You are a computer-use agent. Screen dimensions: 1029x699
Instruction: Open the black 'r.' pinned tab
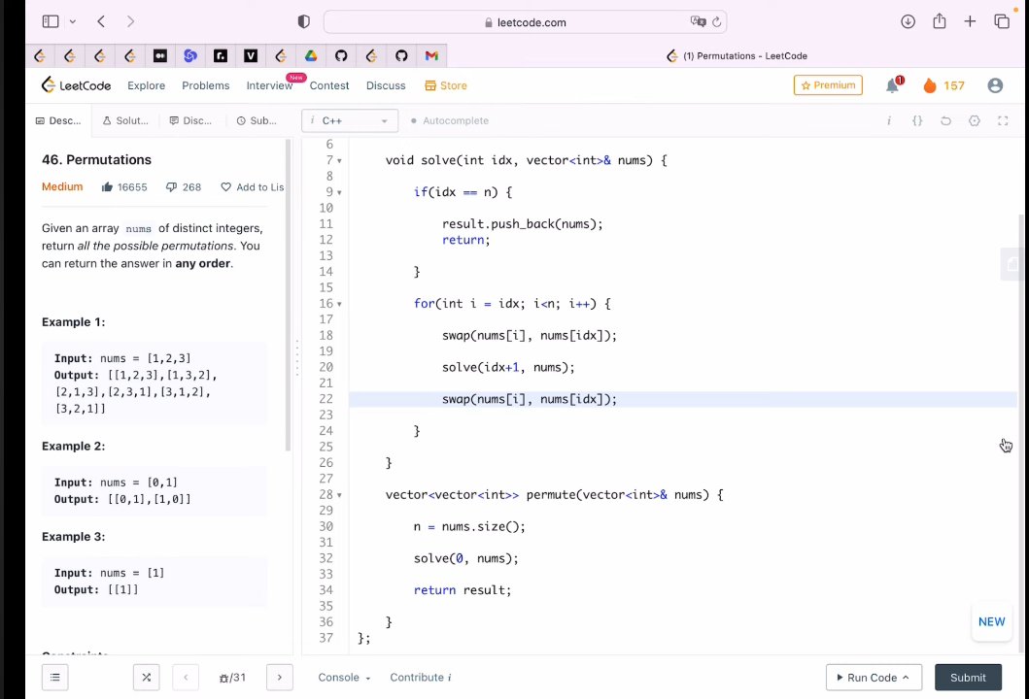(x=221, y=56)
